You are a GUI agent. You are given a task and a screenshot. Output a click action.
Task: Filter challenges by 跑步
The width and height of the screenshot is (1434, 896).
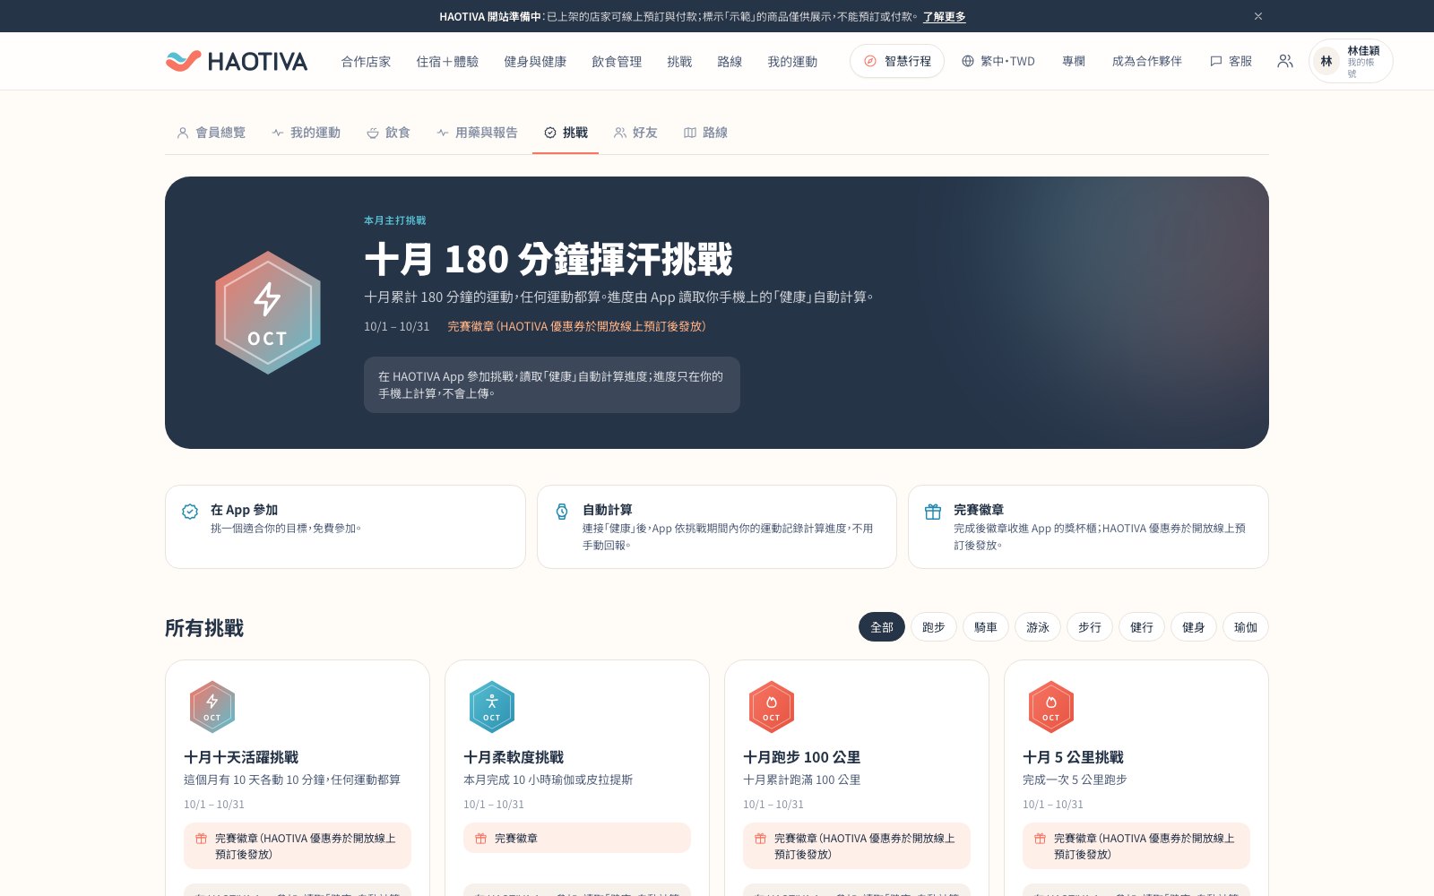934,627
